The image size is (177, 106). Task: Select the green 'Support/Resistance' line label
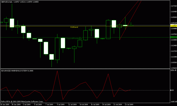(74, 38)
